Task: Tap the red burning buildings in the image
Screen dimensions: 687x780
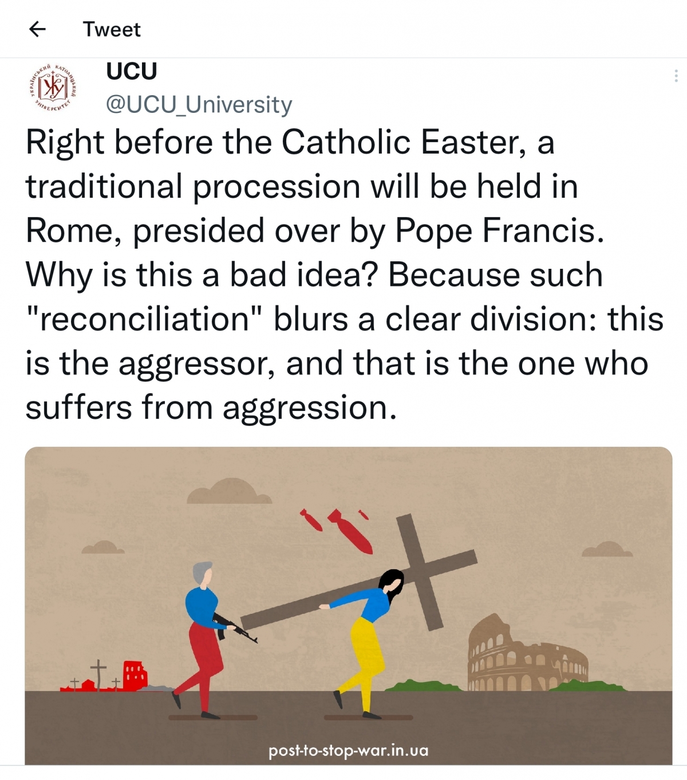Action: point(105,676)
